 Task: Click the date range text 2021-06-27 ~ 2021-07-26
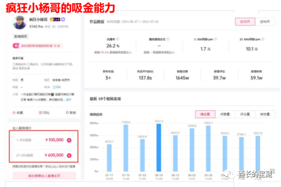(x=140, y=22)
